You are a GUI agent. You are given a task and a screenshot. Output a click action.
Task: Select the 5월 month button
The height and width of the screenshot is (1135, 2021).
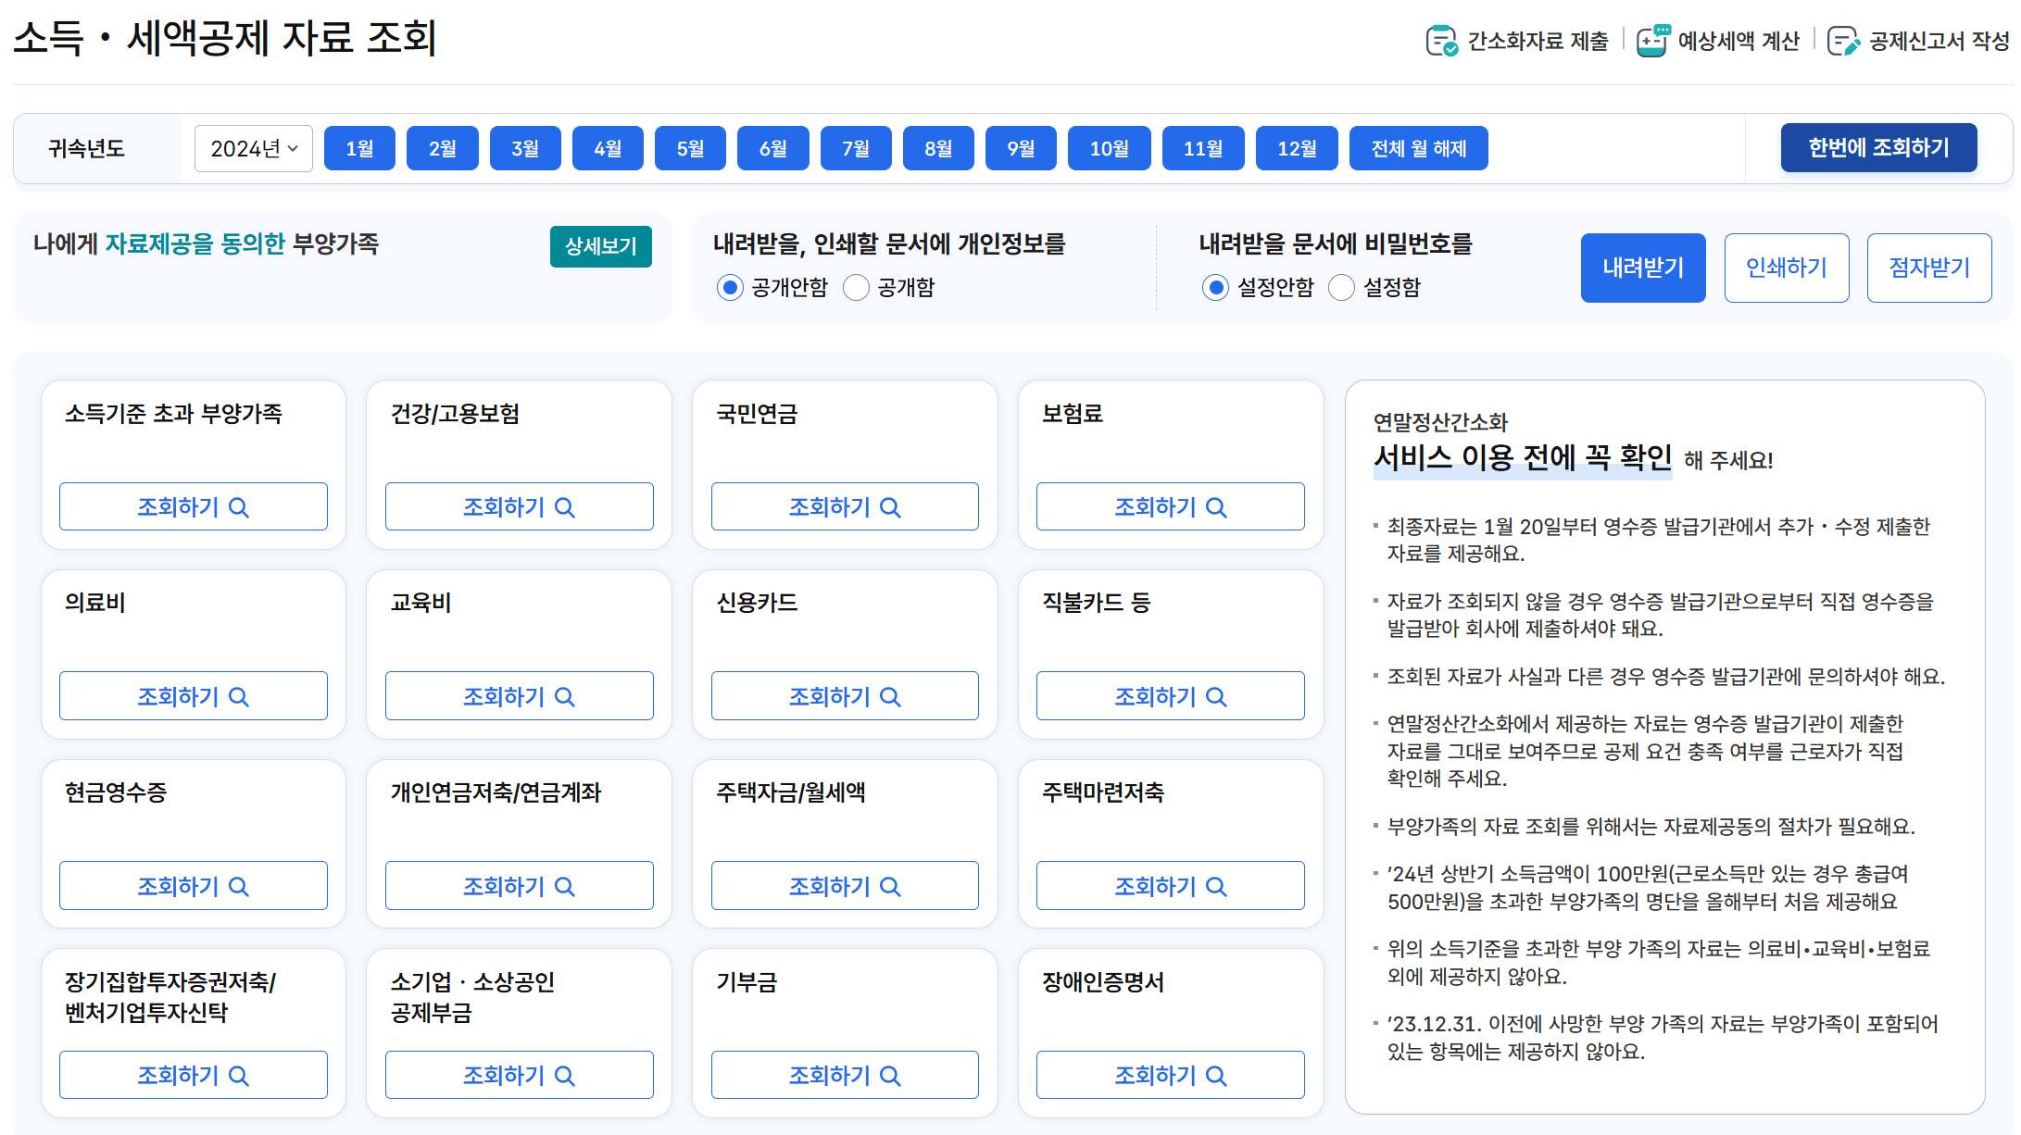coord(690,147)
